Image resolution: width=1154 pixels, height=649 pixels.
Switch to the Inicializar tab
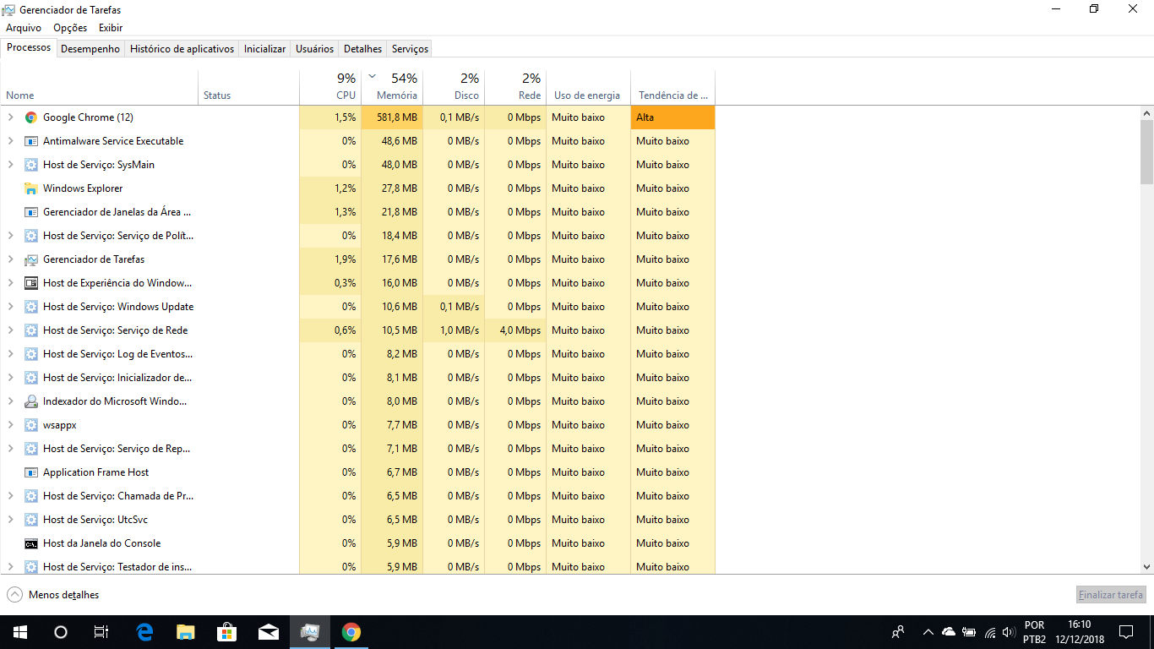(264, 49)
